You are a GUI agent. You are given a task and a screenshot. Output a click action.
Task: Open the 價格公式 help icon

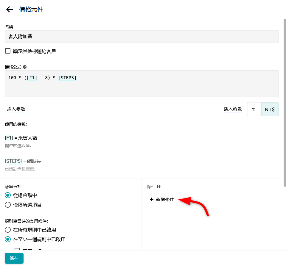coord(25,67)
